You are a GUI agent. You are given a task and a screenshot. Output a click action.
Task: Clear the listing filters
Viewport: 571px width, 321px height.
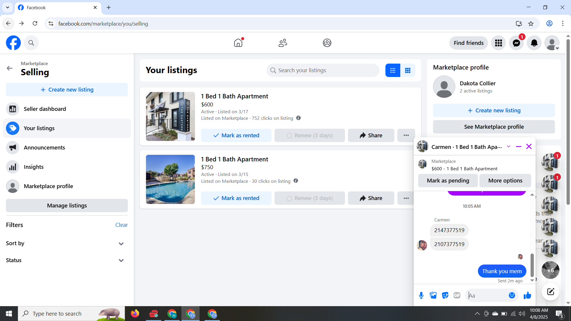[x=121, y=225]
